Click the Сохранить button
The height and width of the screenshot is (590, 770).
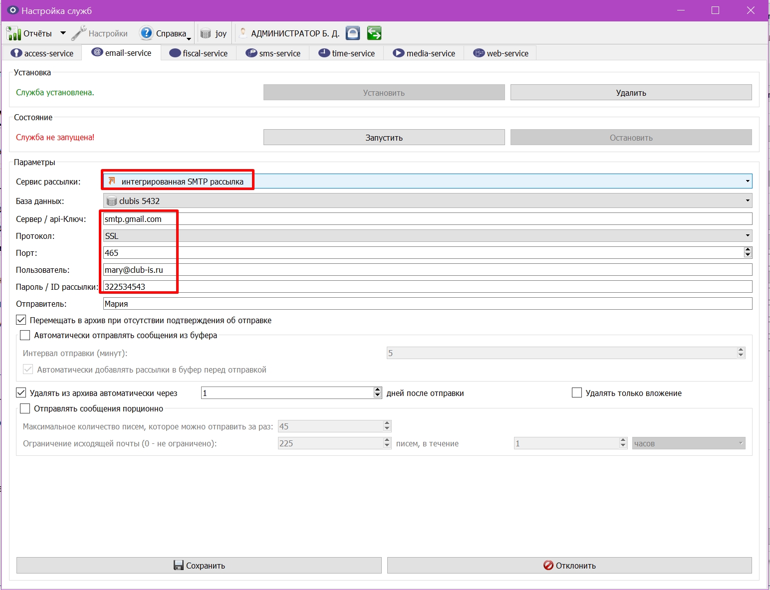[199, 566]
